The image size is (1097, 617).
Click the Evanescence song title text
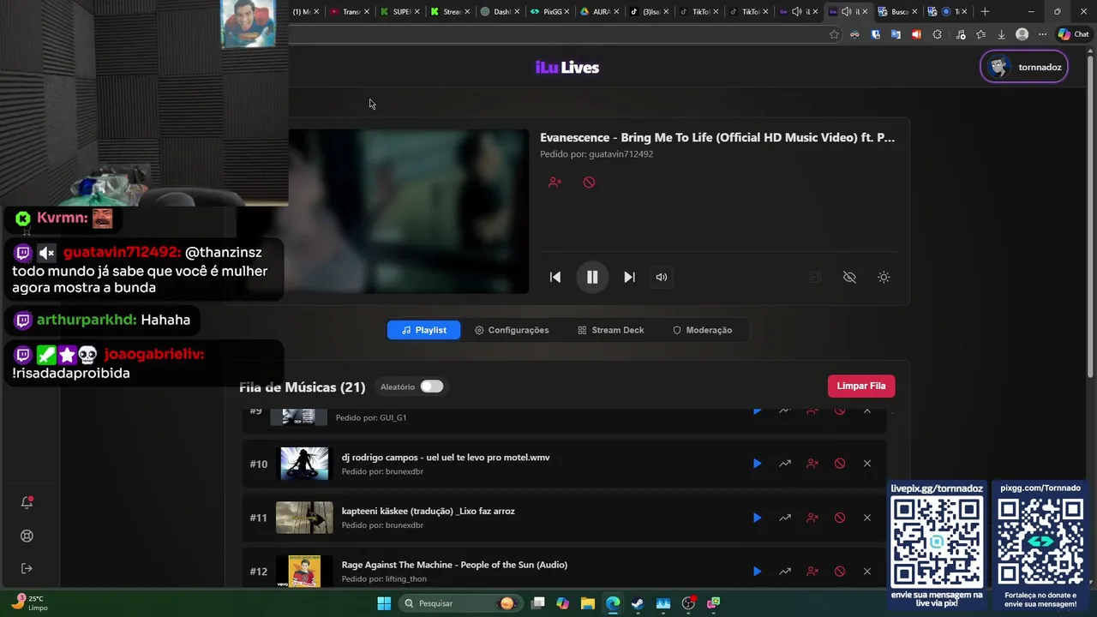tap(717, 138)
